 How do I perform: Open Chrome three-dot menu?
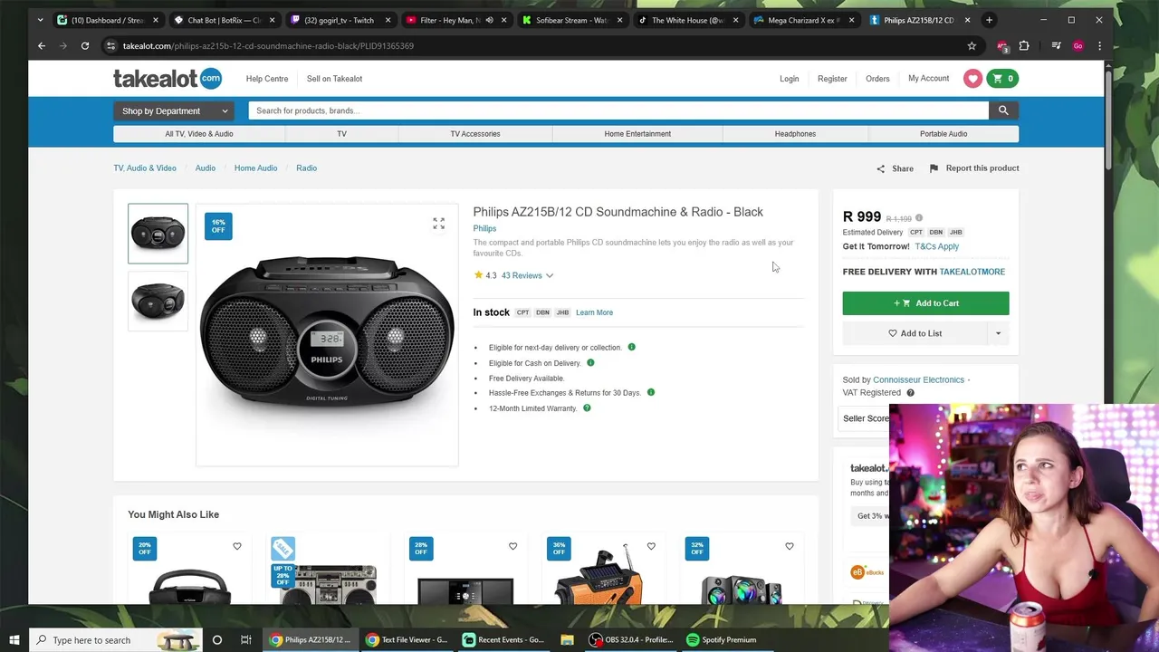(1099, 45)
